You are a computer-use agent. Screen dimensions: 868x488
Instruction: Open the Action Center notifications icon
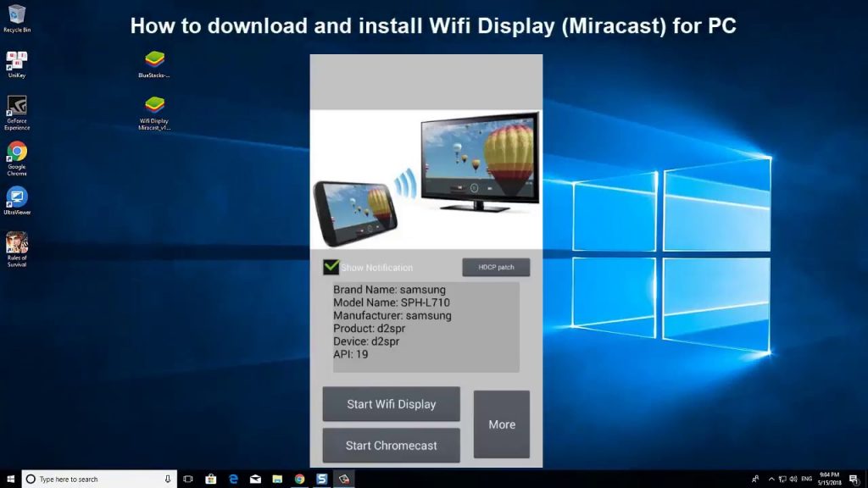[x=854, y=480]
